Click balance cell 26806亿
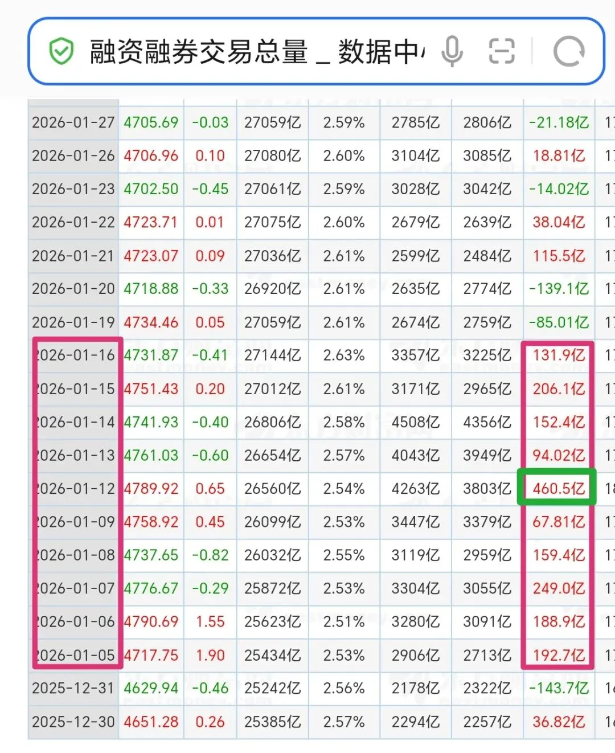 pos(272,422)
